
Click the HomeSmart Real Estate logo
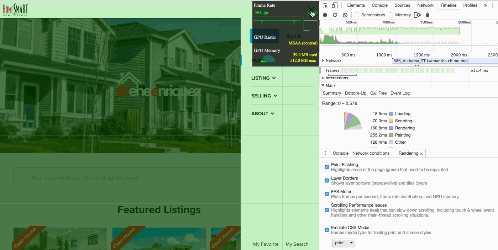pyautogui.click(x=15, y=10)
